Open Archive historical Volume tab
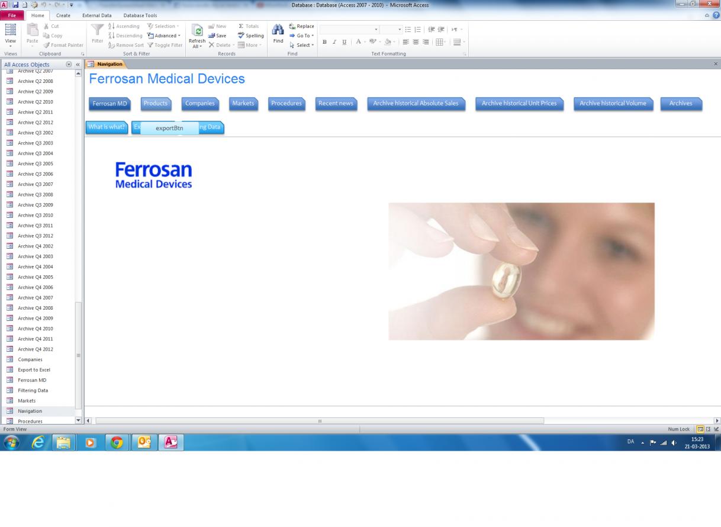721x527 pixels. (613, 104)
